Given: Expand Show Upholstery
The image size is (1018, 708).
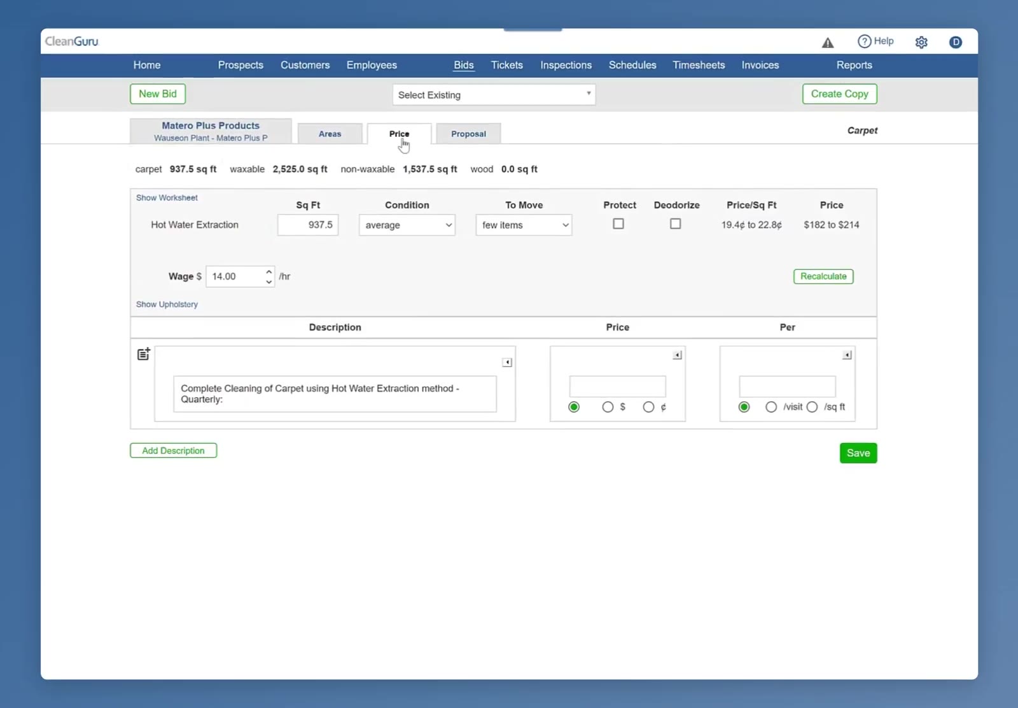Looking at the screenshot, I should click(167, 304).
